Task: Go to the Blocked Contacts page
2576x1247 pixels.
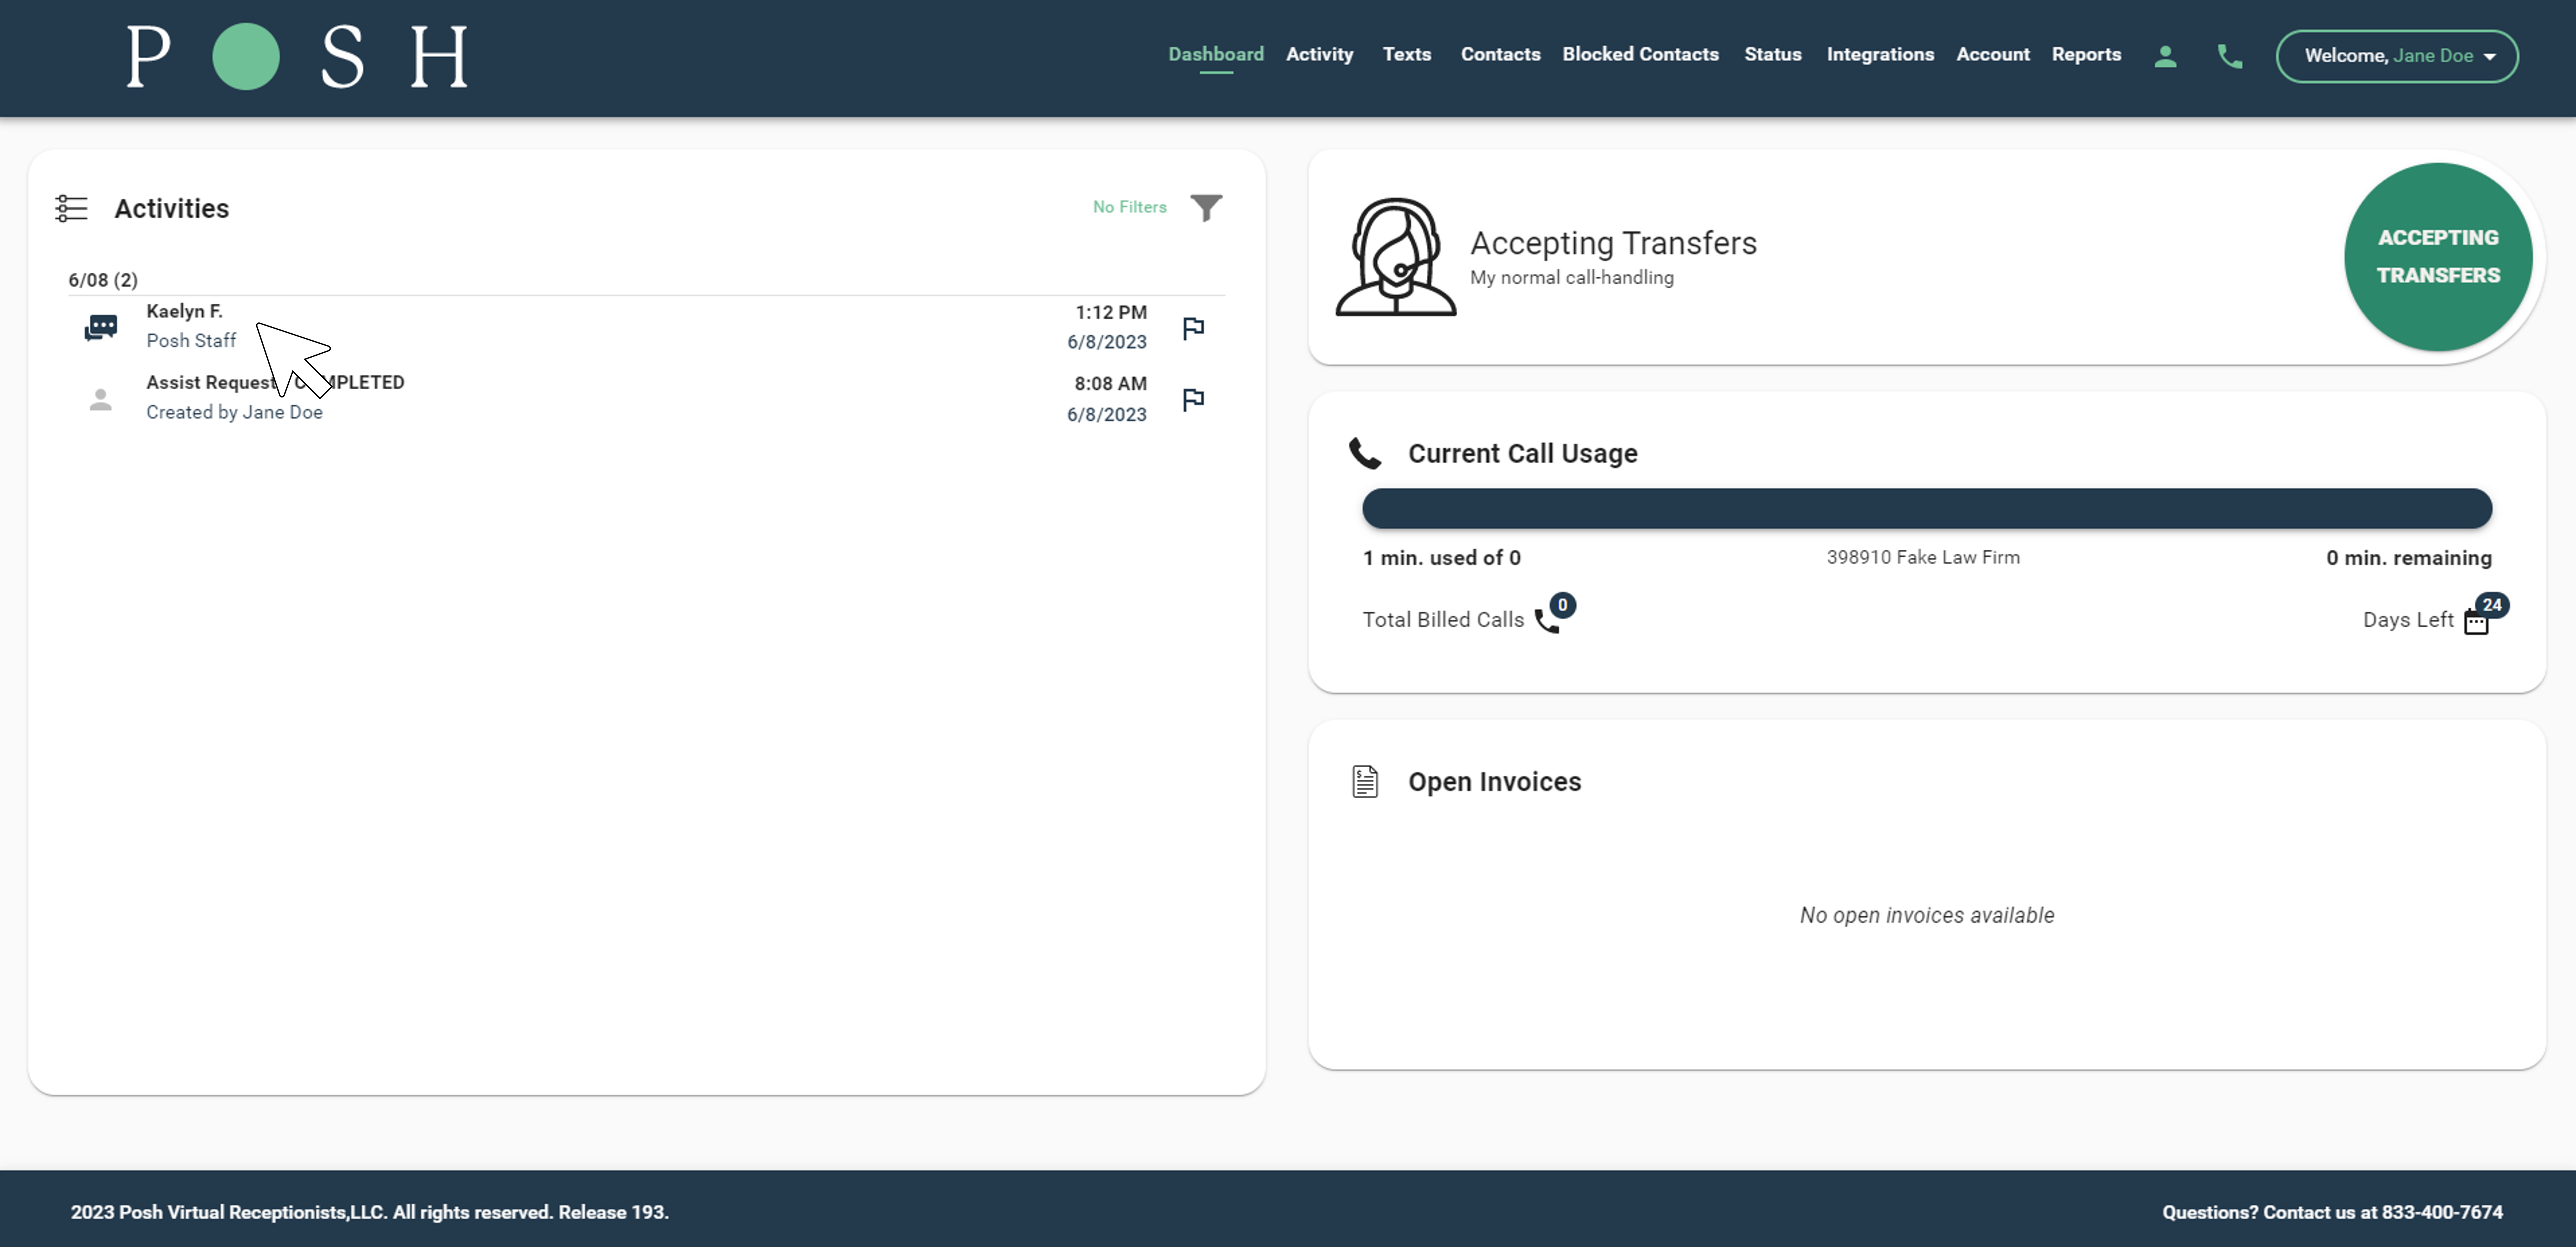Action: (1640, 55)
